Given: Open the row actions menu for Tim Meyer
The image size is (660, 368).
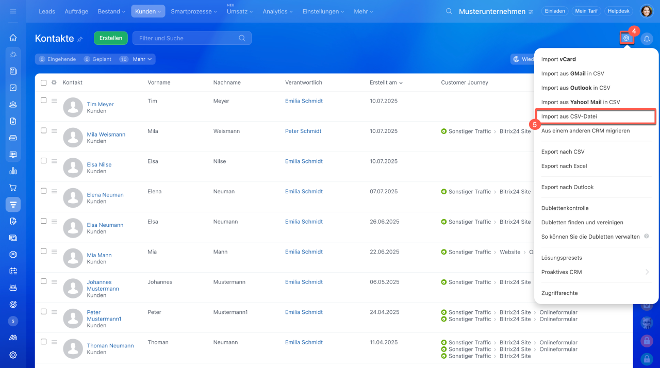Looking at the screenshot, I should click(x=54, y=101).
